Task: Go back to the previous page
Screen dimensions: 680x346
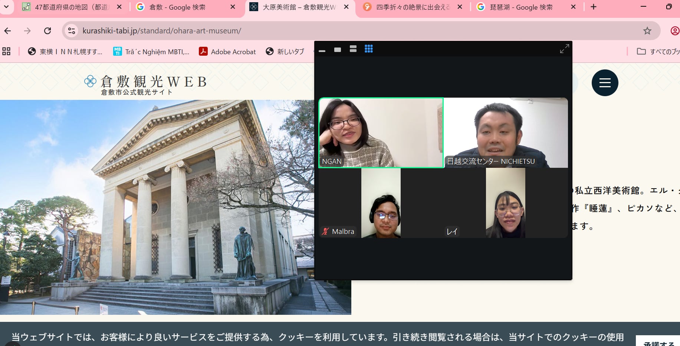Action: (x=8, y=31)
